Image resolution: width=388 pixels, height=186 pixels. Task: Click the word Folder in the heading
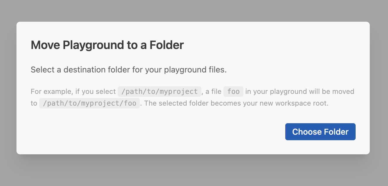coord(168,45)
